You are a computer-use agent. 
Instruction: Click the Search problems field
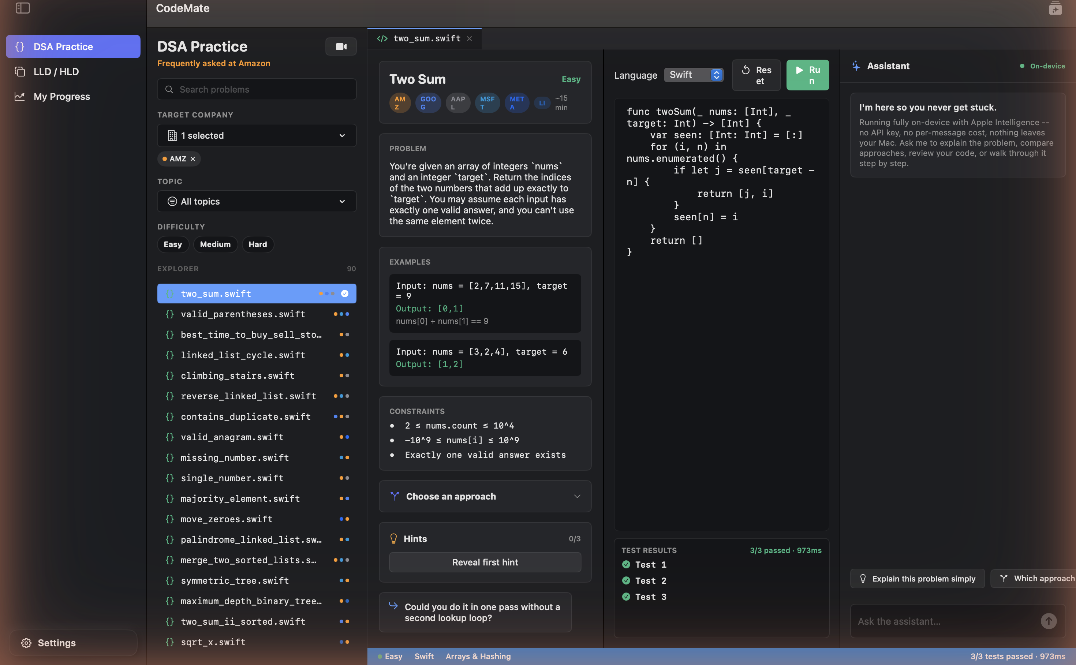[x=257, y=89]
